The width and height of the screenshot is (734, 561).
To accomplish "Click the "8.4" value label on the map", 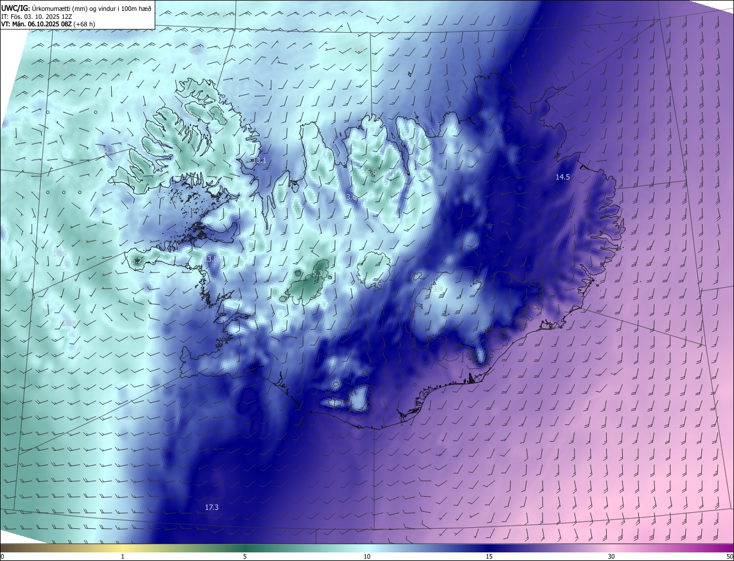I will (x=62, y=68).
